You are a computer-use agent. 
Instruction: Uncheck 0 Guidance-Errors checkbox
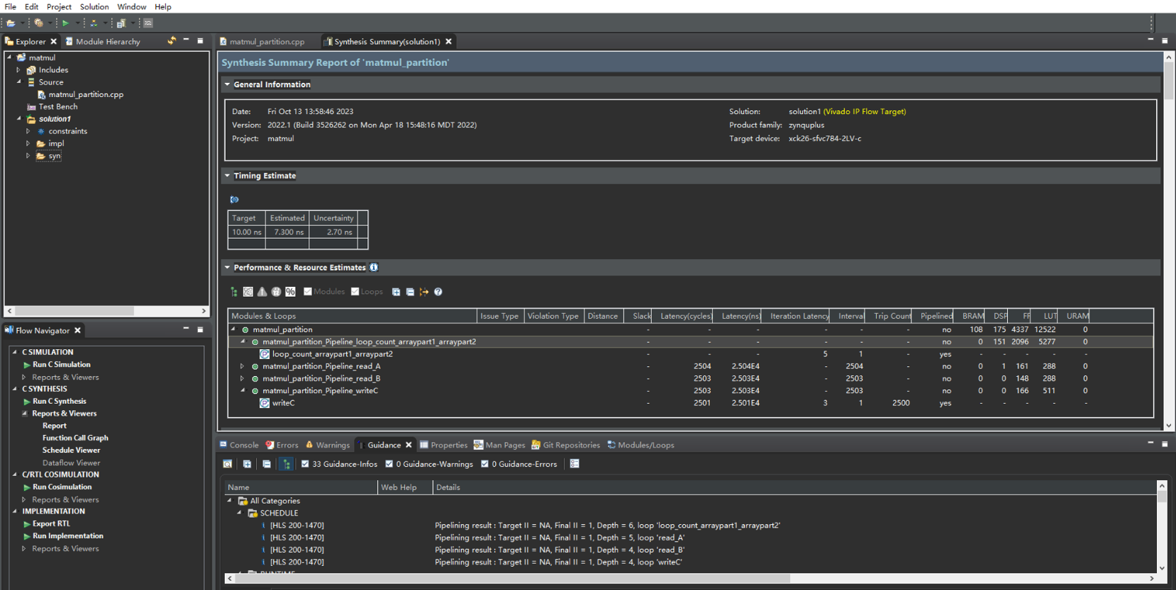coord(484,464)
